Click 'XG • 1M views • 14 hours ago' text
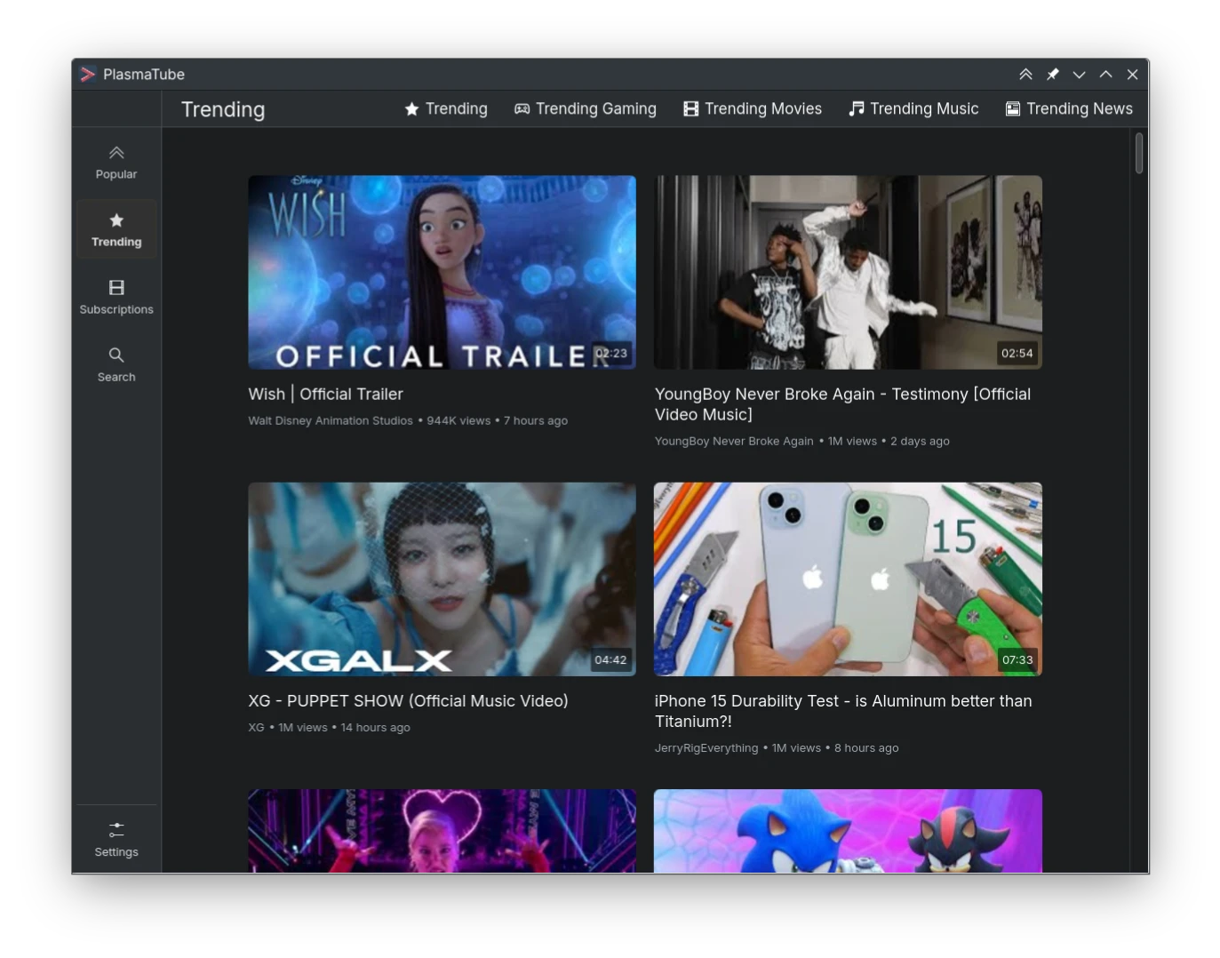 click(329, 728)
